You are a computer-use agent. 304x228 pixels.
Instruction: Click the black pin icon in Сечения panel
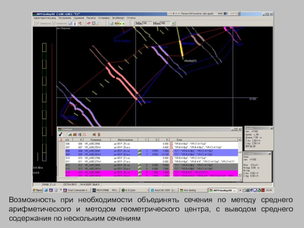[x=60, y=135]
